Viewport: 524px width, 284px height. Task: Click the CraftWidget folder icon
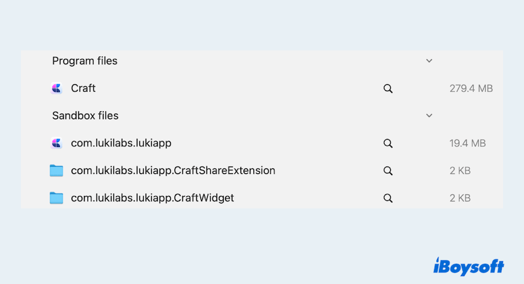[57, 198]
